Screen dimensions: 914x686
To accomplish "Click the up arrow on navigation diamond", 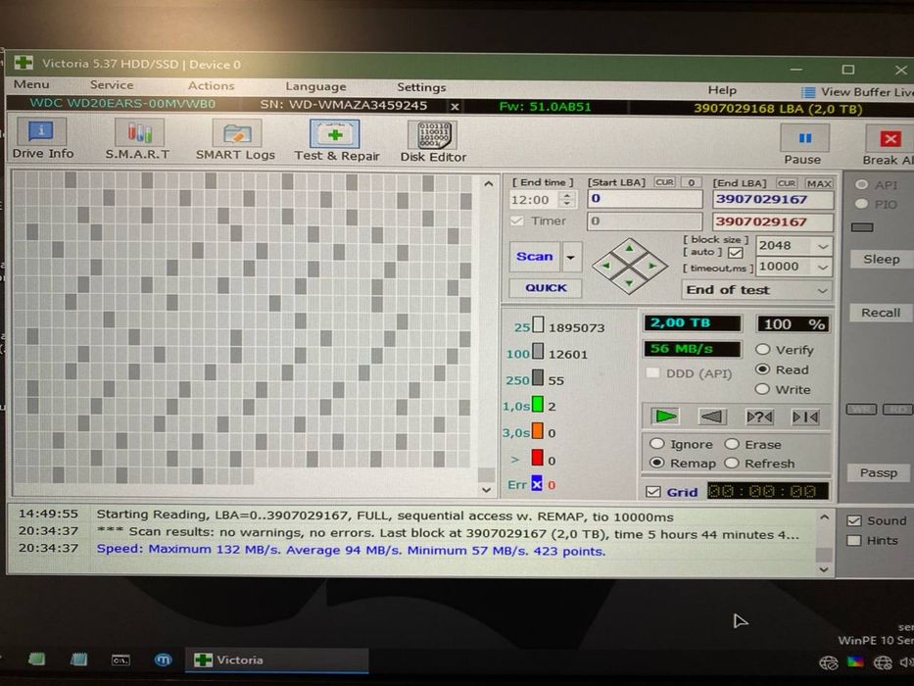I will [x=630, y=249].
